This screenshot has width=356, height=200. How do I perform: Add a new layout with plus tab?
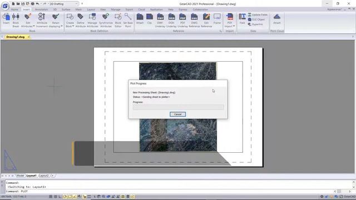tap(52, 176)
